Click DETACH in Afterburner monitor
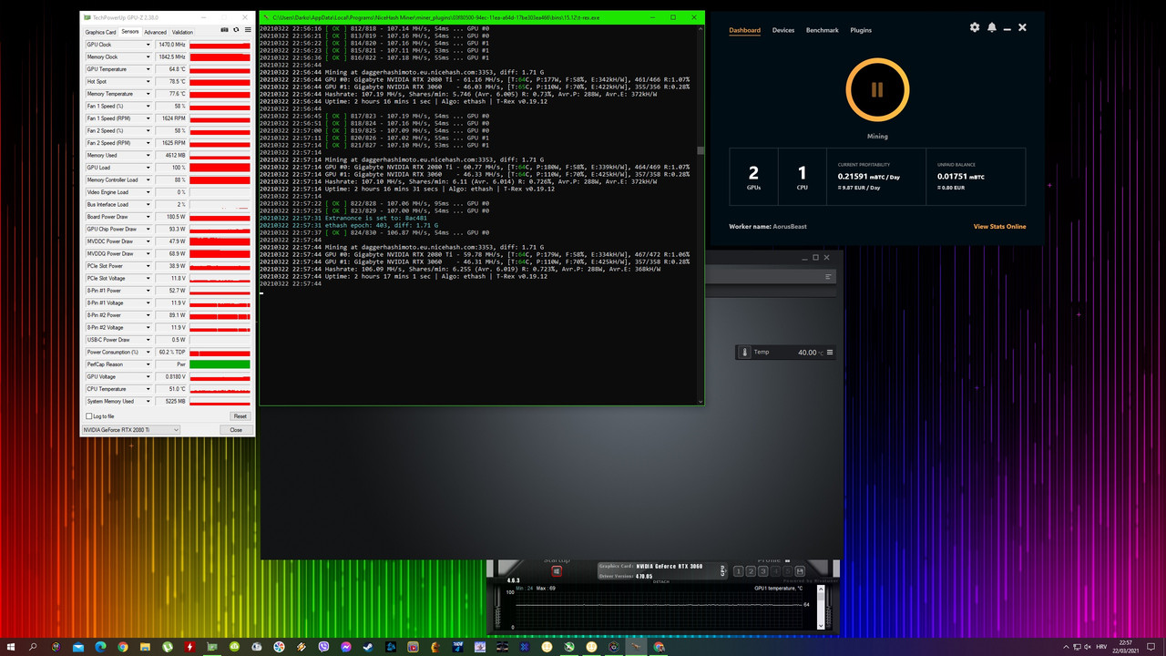 point(660,580)
